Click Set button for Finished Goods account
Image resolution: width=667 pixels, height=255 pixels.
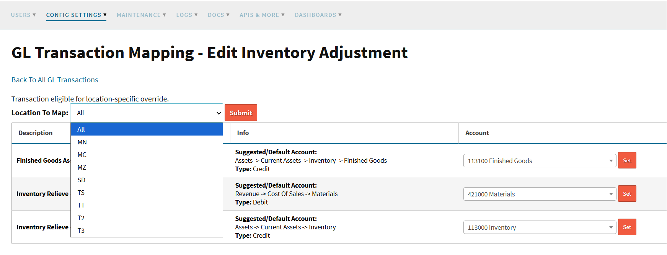tap(627, 160)
